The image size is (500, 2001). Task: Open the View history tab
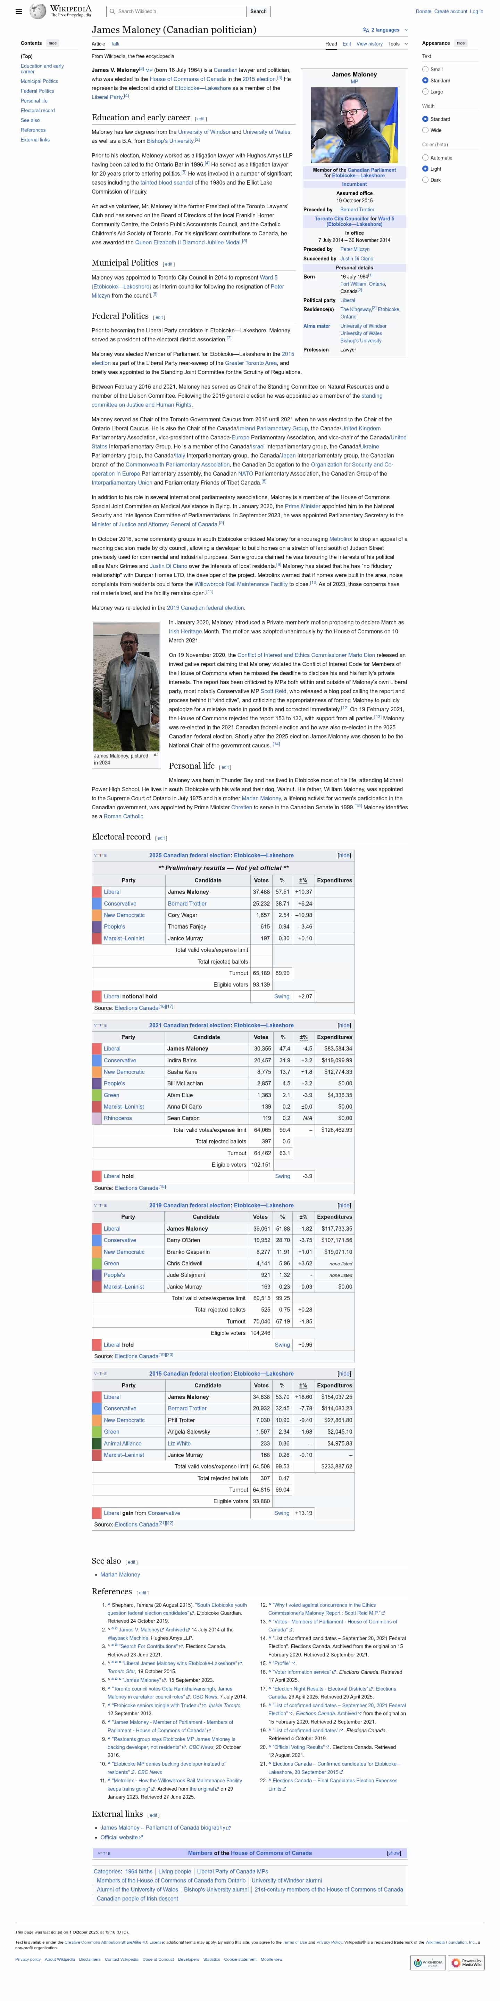(x=369, y=44)
